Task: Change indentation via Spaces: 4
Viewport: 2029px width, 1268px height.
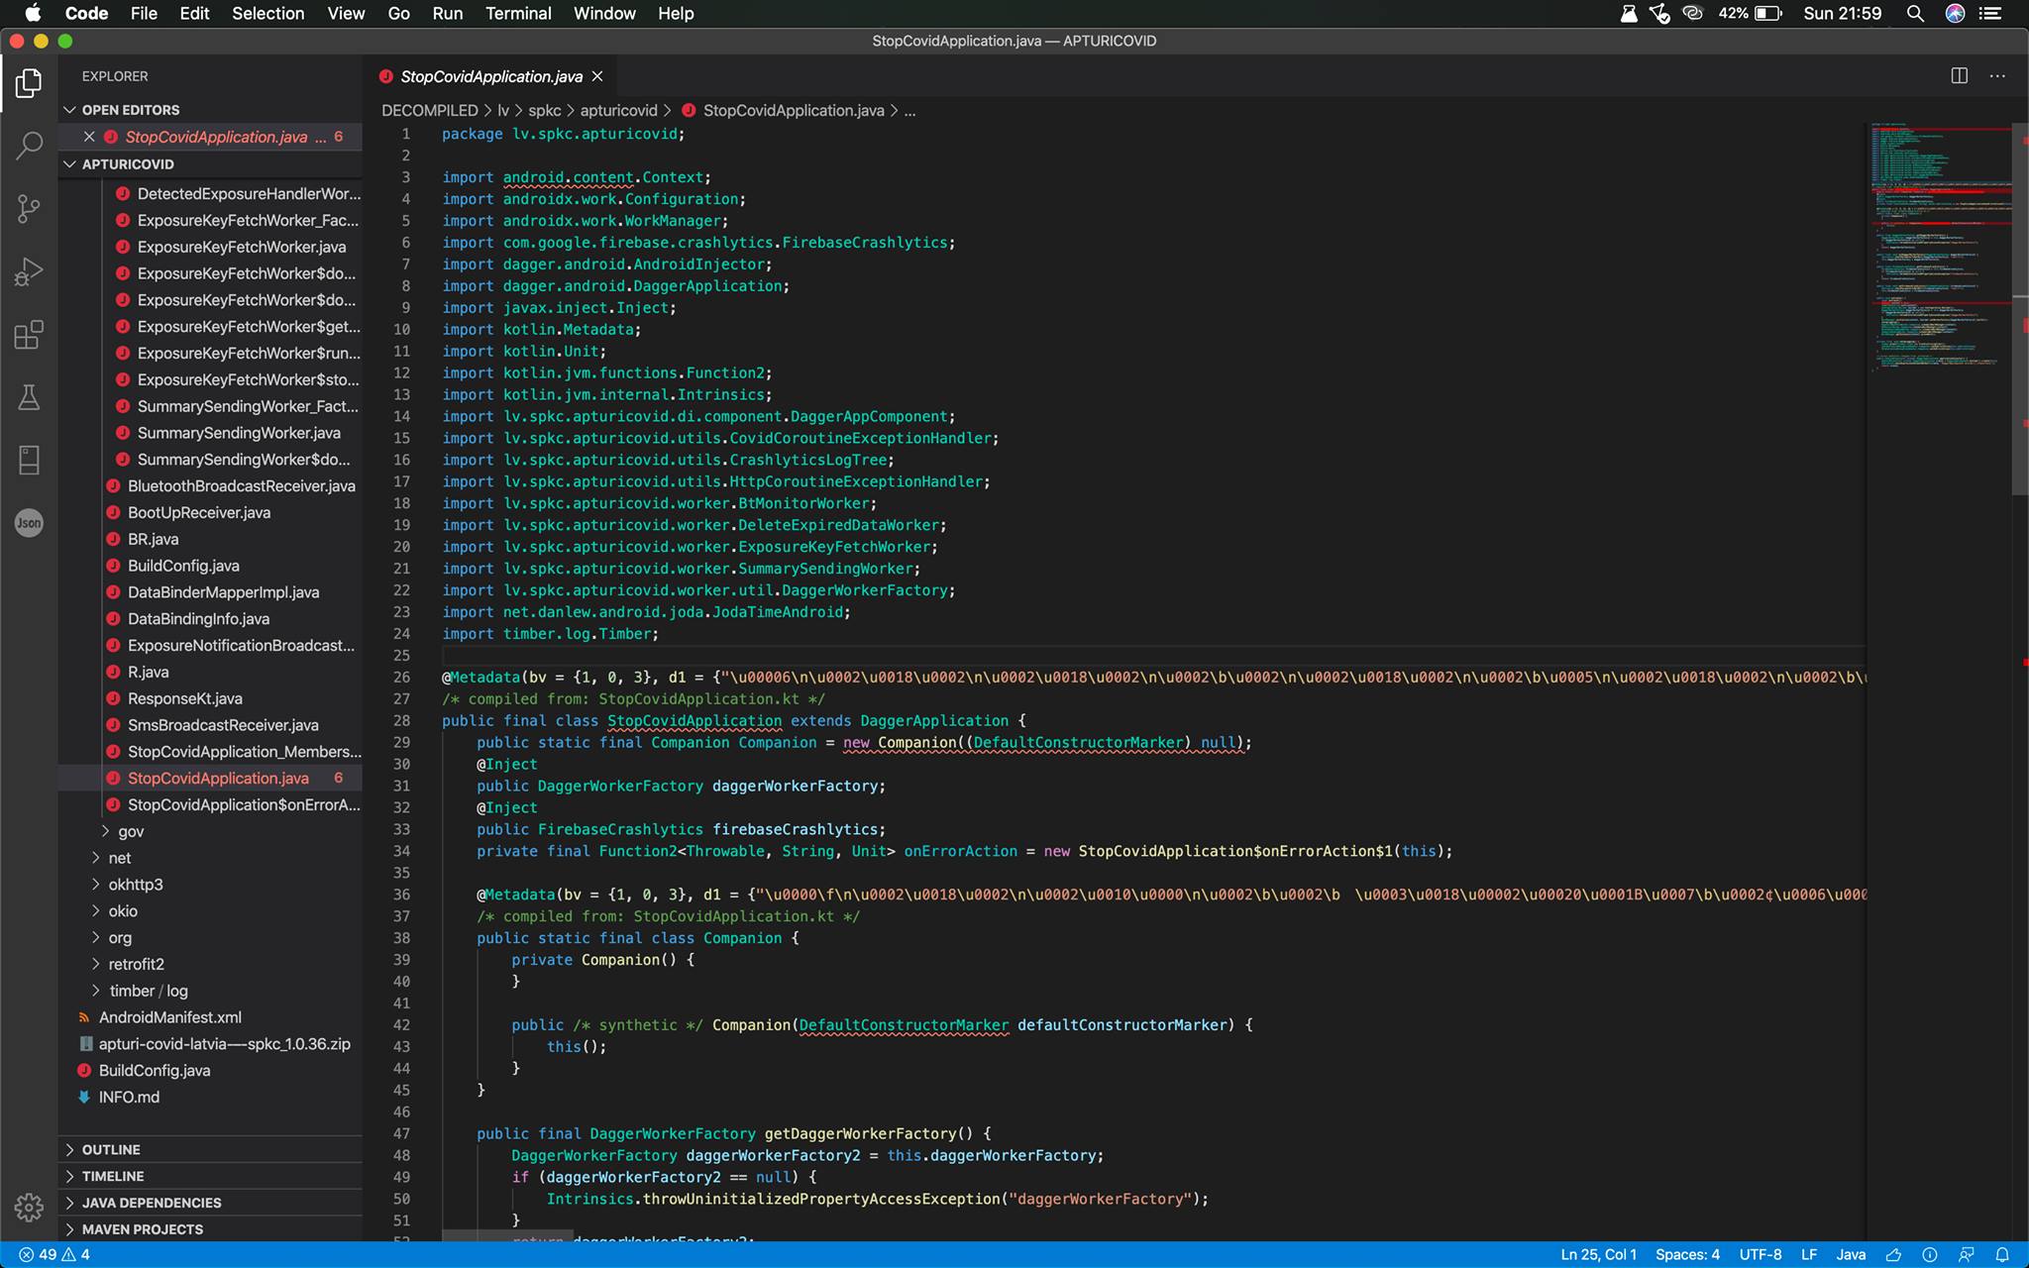Action: point(1687,1254)
